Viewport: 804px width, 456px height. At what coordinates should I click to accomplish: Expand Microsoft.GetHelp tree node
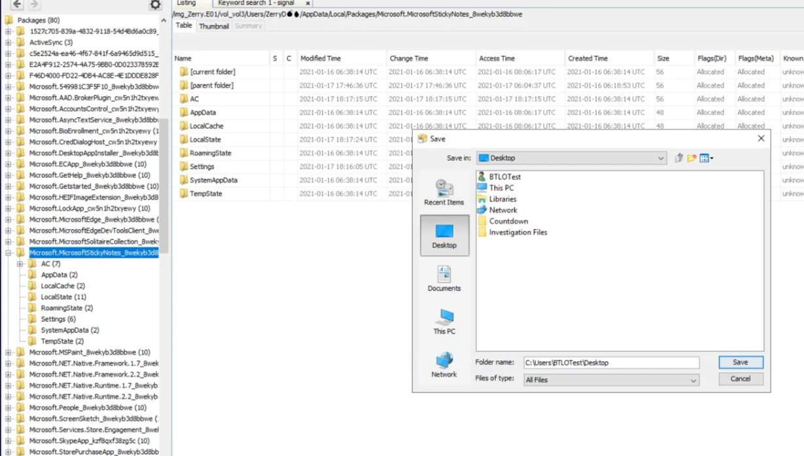9,175
